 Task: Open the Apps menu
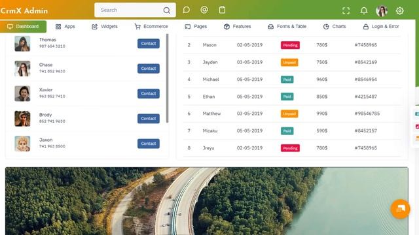(65, 26)
